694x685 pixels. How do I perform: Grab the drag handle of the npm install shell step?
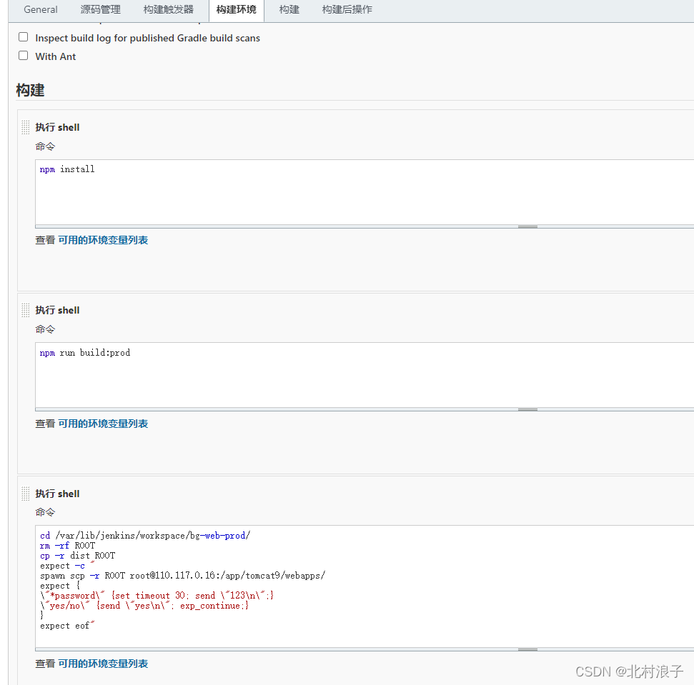pos(26,127)
